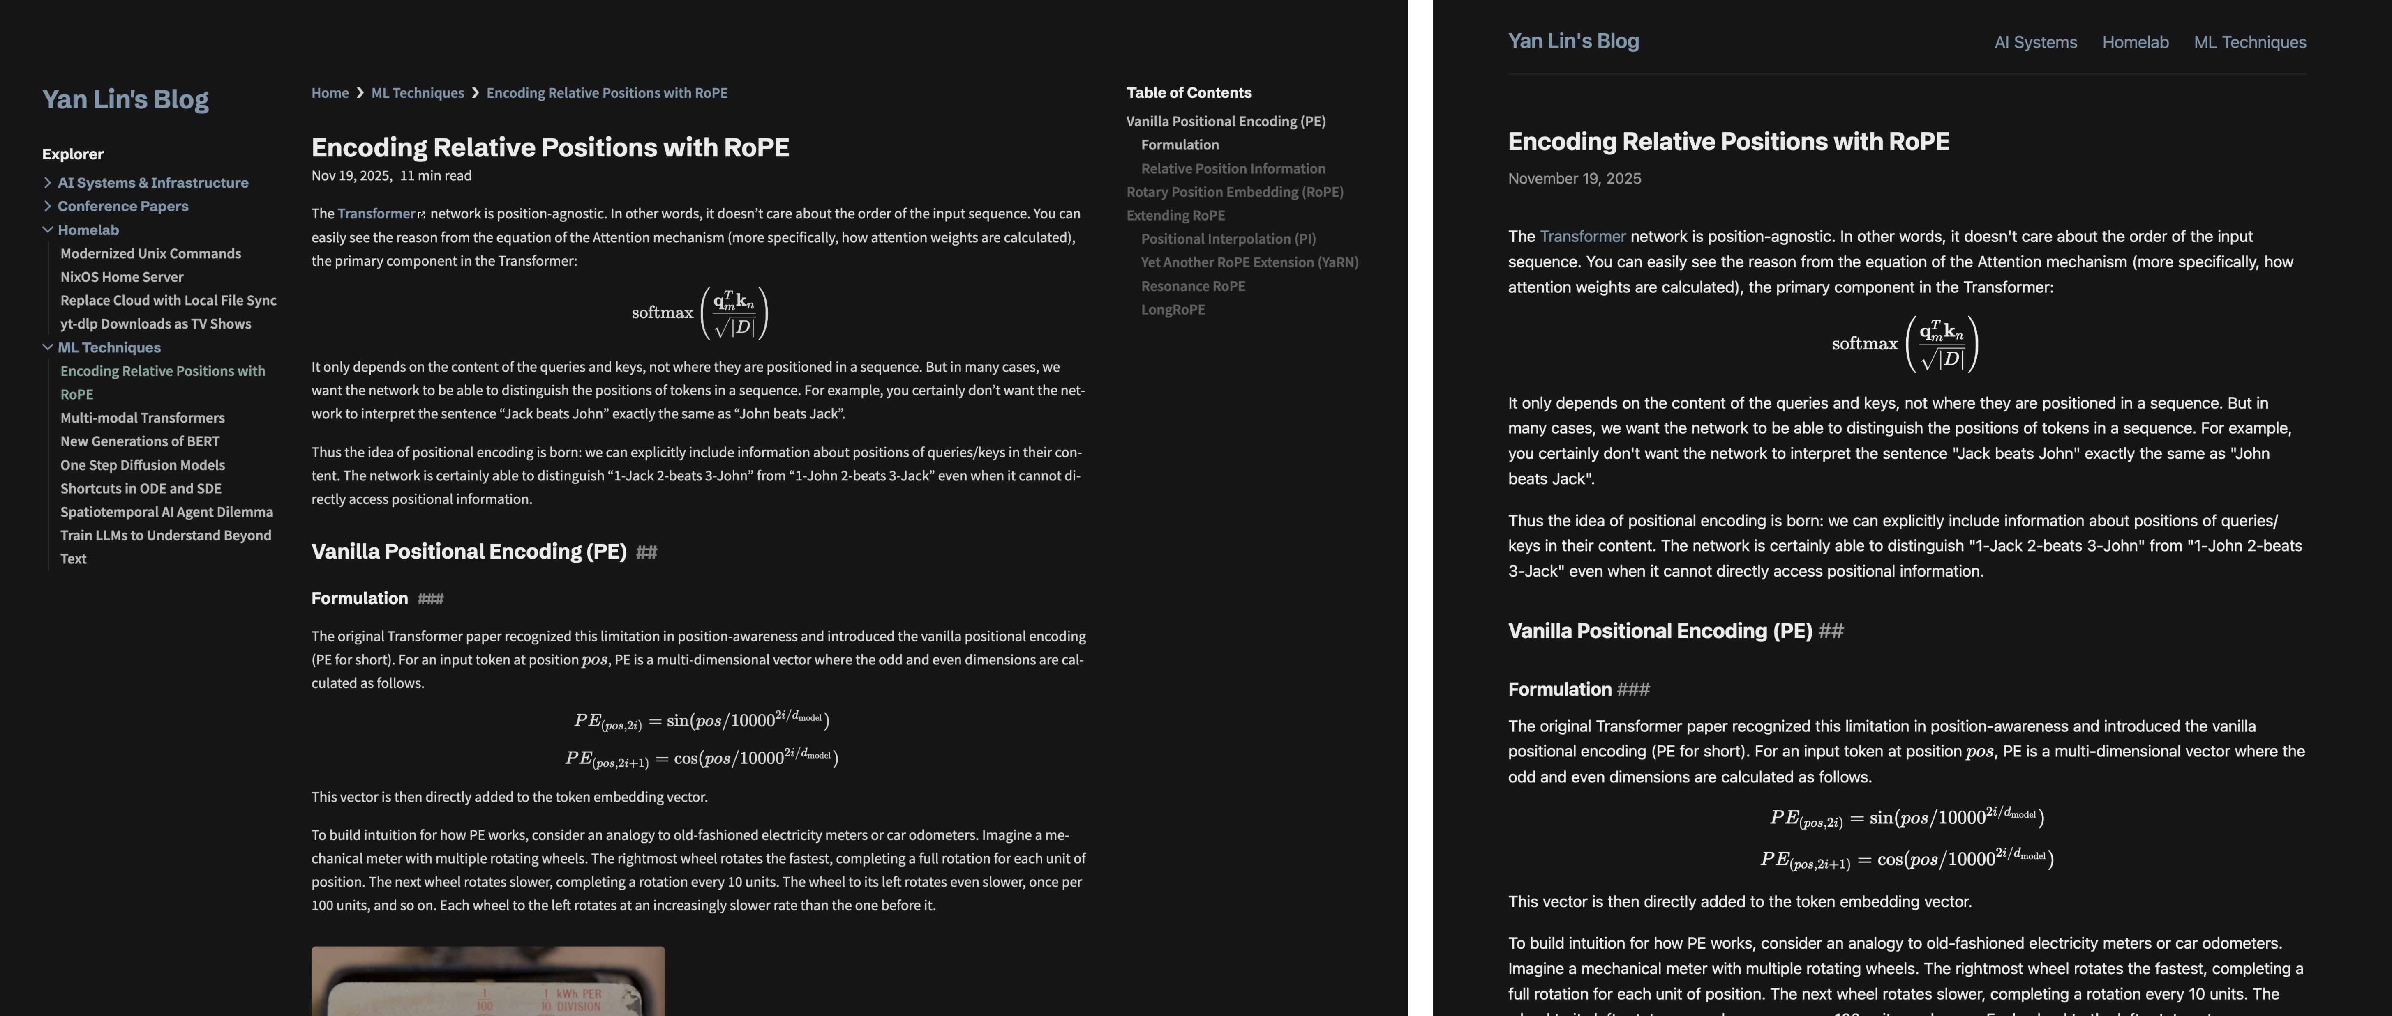This screenshot has height=1016, width=2392.
Task: Go to Home via the breadcrumb
Action: pos(330,93)
